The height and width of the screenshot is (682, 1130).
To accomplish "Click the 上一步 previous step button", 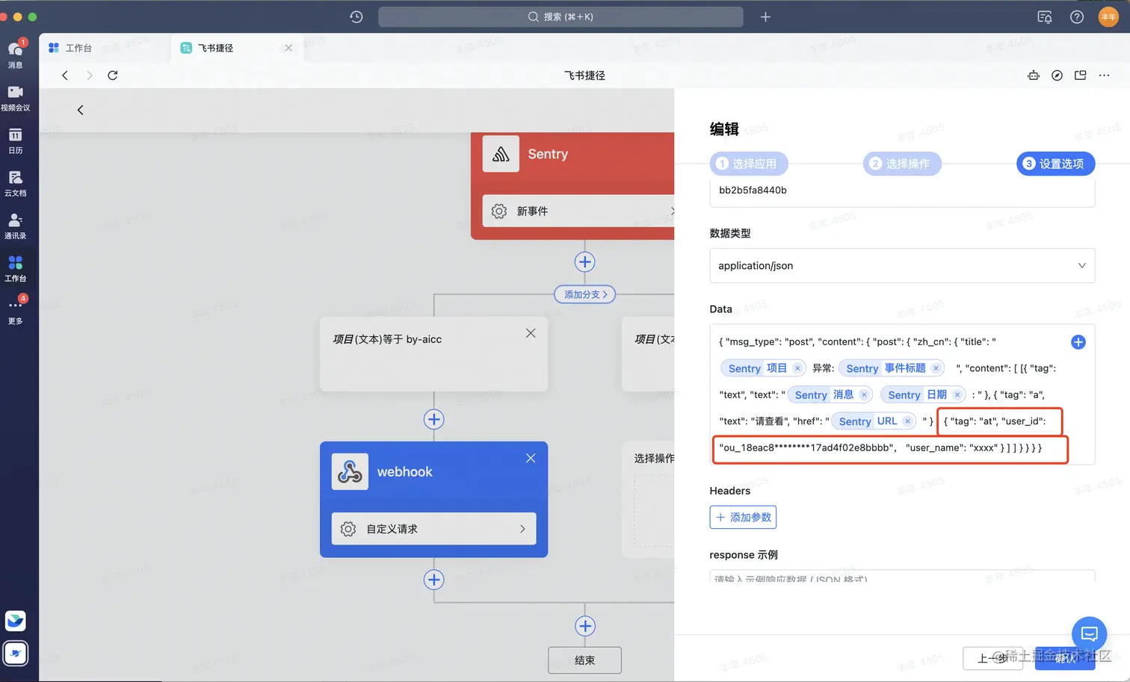I will coord(992,658).
